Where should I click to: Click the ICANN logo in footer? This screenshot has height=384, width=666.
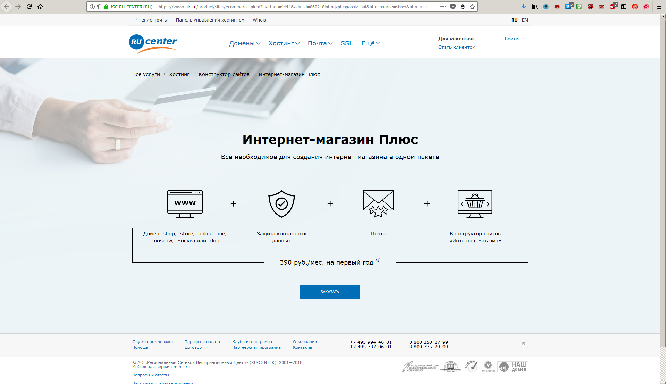(471, 366)
